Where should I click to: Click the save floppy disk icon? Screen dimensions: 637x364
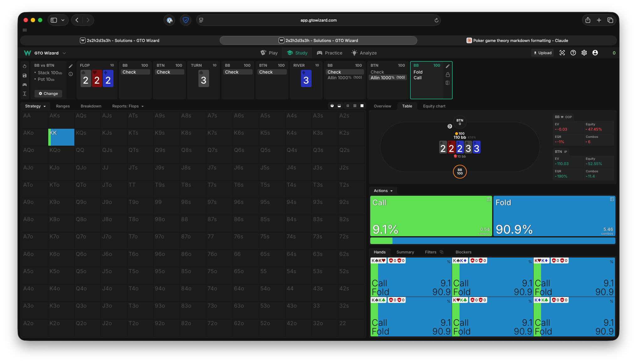[x=24, y=75]
